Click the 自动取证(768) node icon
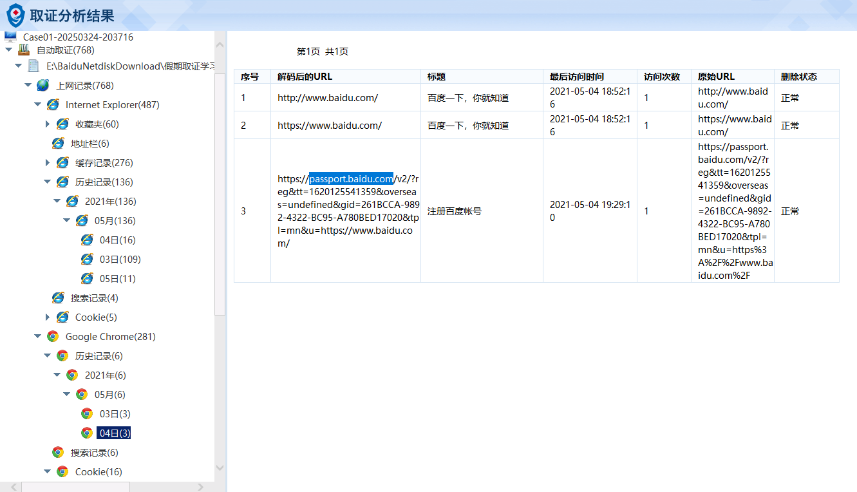 pyautogui.click(x=24, y=50)
